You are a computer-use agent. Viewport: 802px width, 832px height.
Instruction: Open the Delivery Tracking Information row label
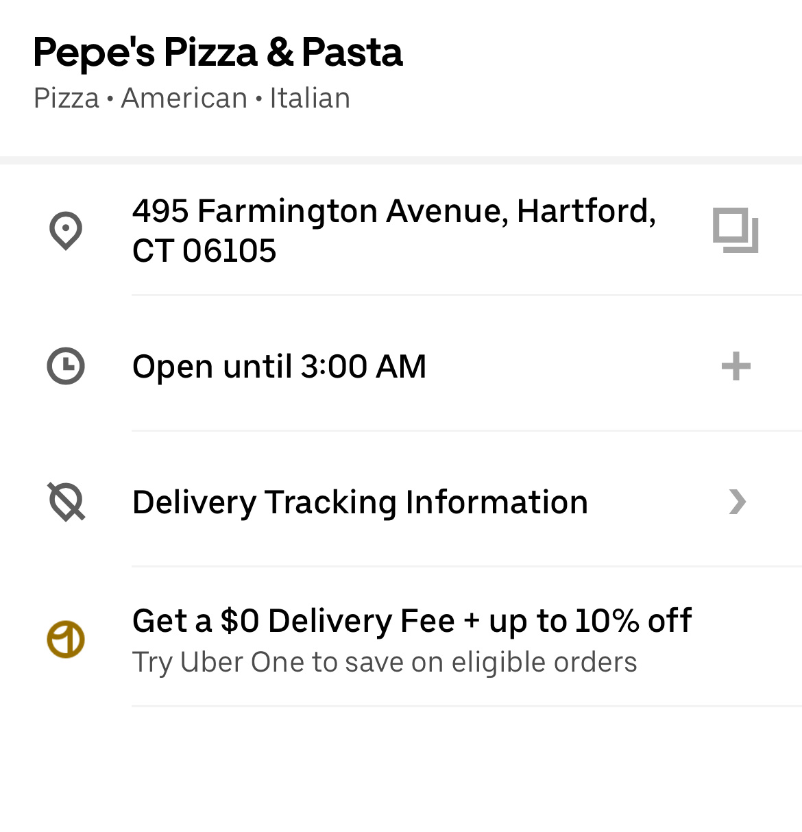coord(360,502)
